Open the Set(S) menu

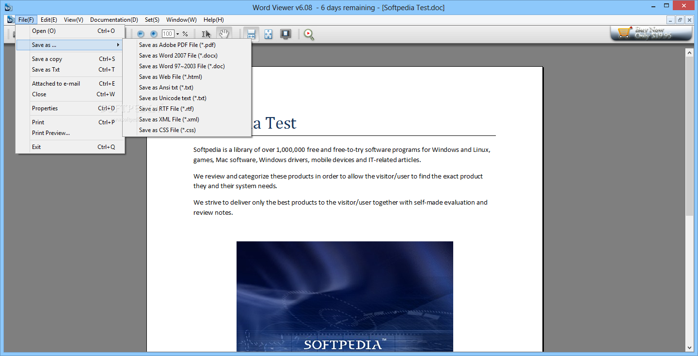(152, 20)
